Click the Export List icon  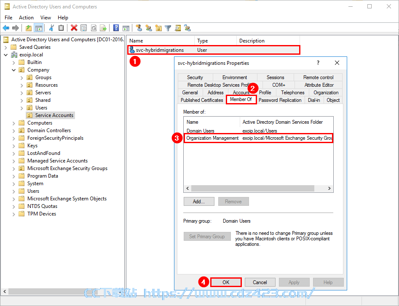103,28
